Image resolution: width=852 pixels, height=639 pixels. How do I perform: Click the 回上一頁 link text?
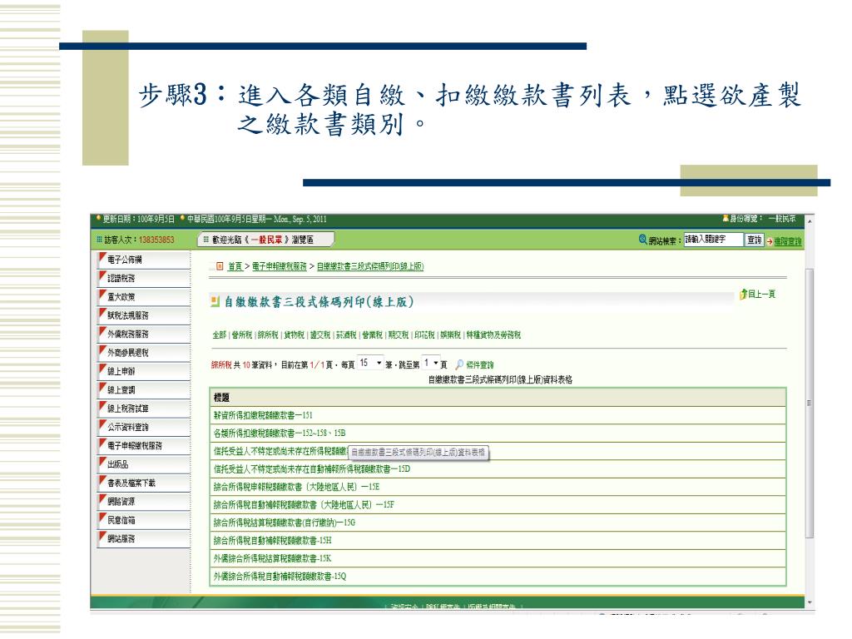pyautogui.click(x=762, y=295)
